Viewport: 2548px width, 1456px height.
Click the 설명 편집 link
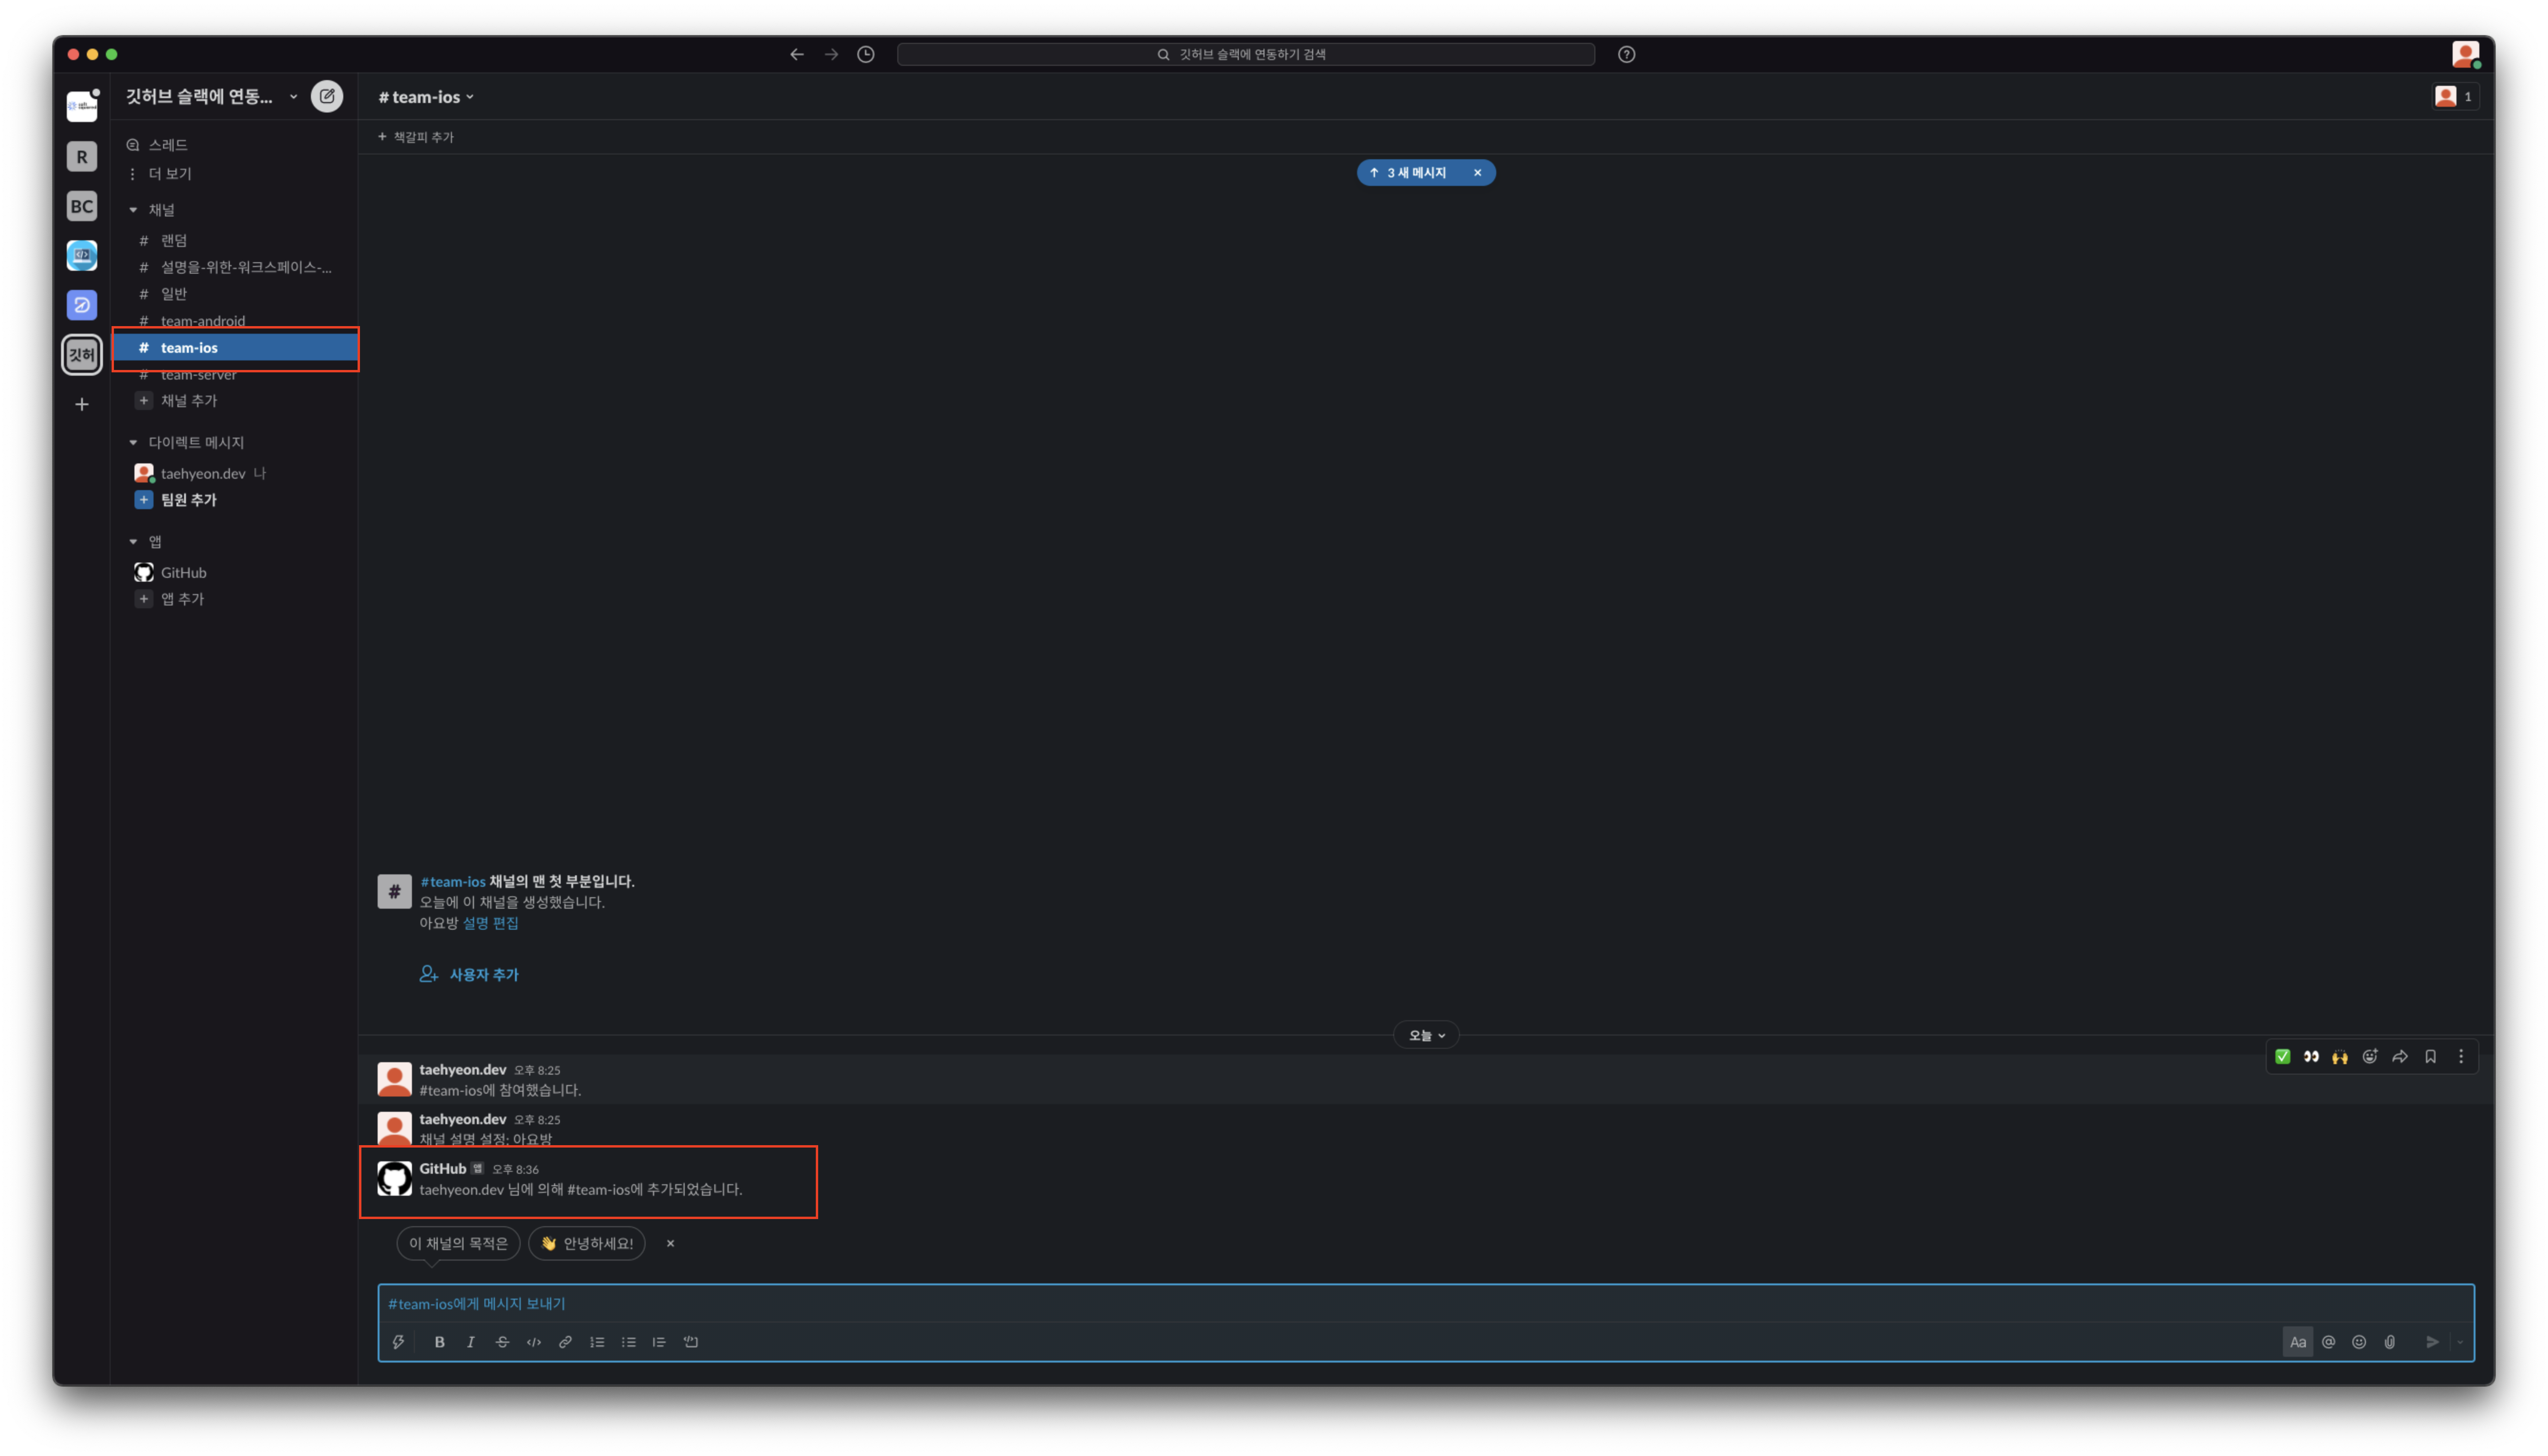point(490,923)
